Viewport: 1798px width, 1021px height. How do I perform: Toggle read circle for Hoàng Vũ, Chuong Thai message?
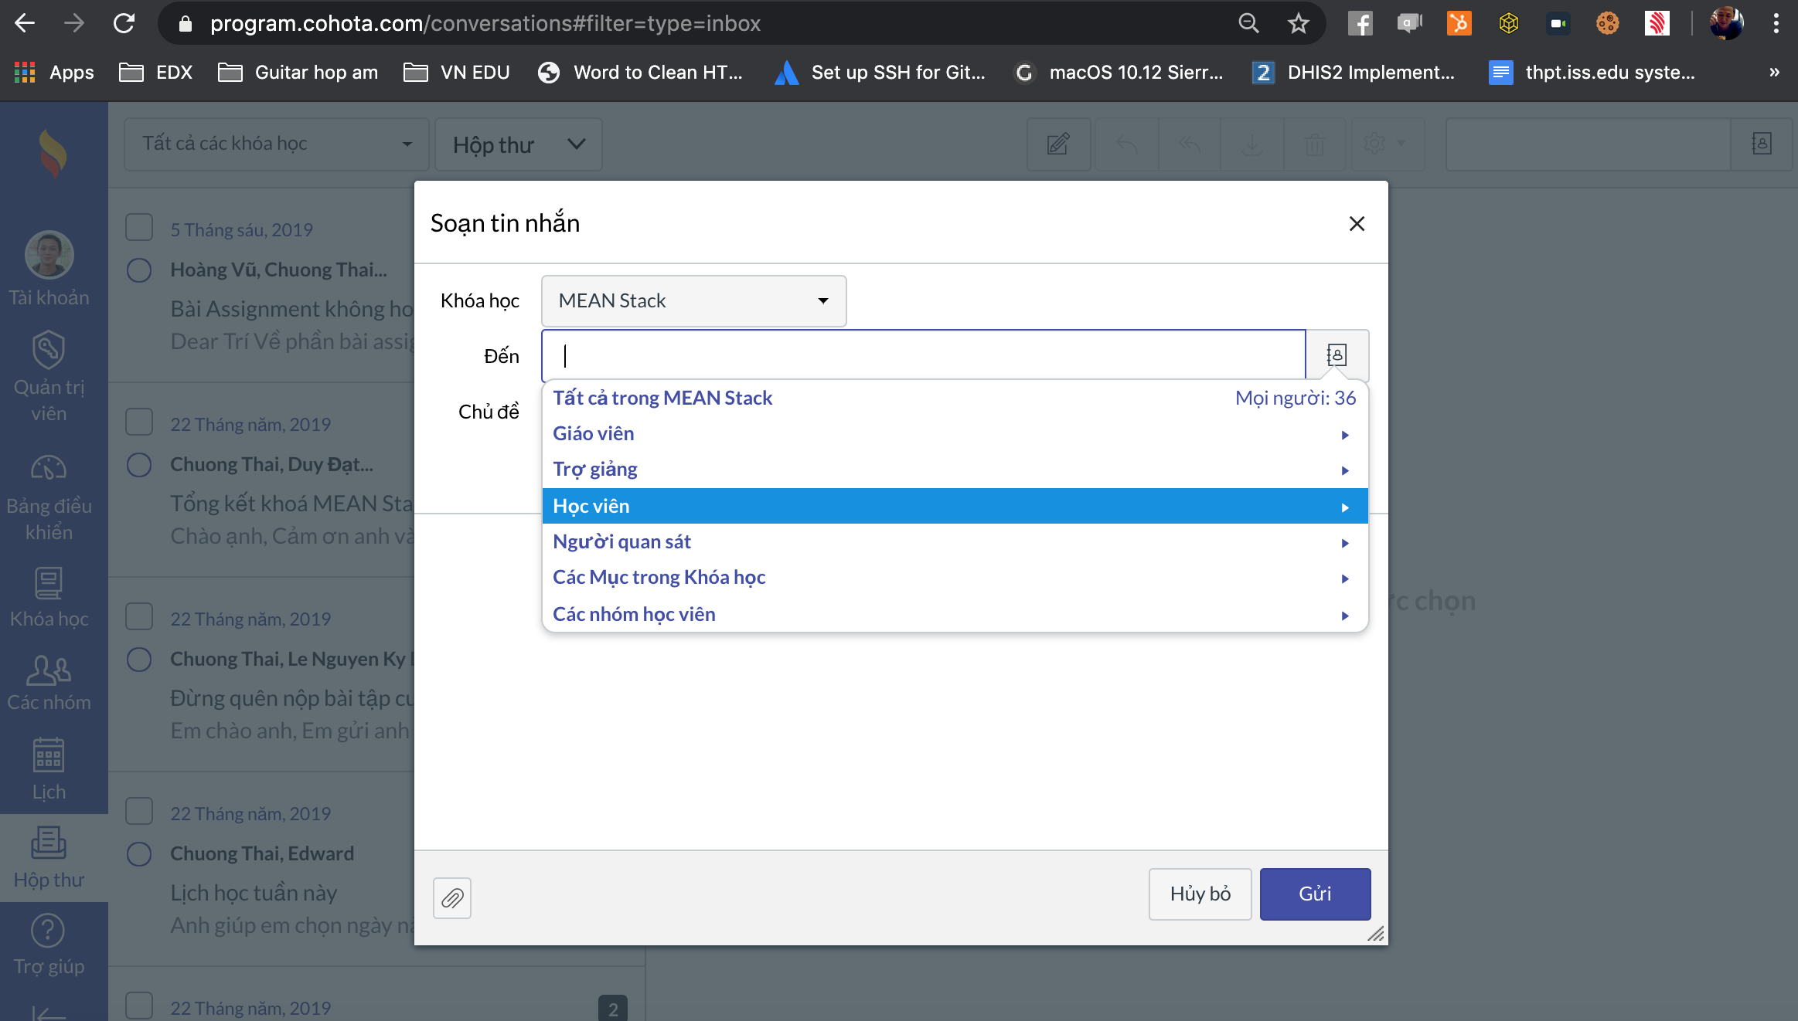[139, 270]
